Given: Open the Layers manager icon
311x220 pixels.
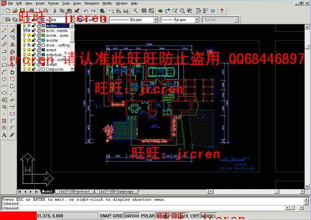Looking at the screenshot, I should click(15, 20).
